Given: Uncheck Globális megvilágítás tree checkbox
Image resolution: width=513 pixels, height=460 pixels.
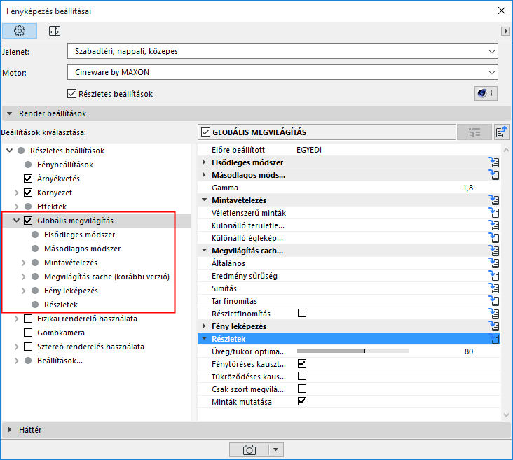Looking at the screenshot, I should tap(28, 221).
